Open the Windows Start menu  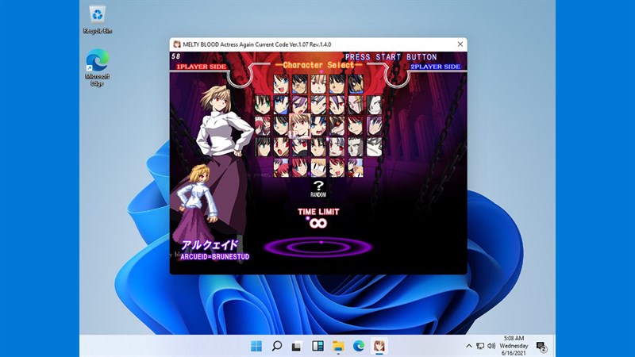tap(256, 346)
